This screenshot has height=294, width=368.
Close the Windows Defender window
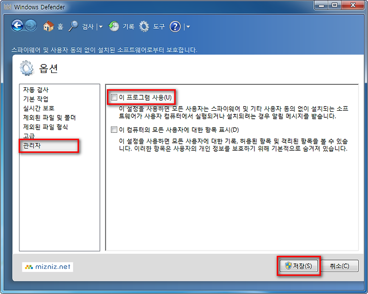pyautogui.click(x=353, y=5)
